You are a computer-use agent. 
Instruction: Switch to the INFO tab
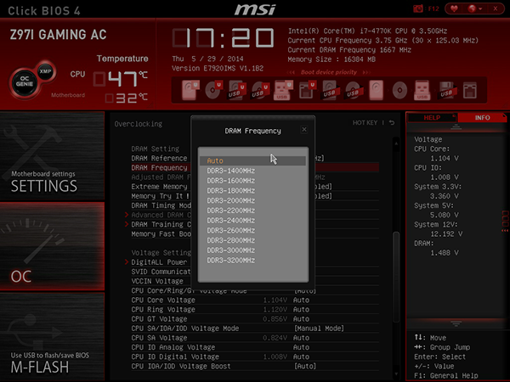click(x=482, y=118)
